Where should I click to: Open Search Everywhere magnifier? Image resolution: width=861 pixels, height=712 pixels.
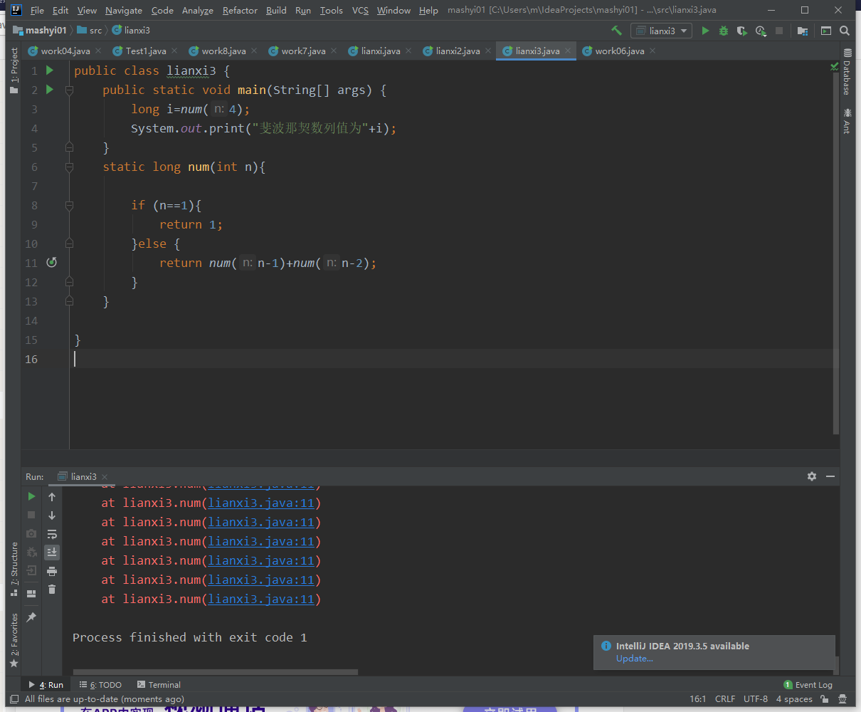coord(845,31)
